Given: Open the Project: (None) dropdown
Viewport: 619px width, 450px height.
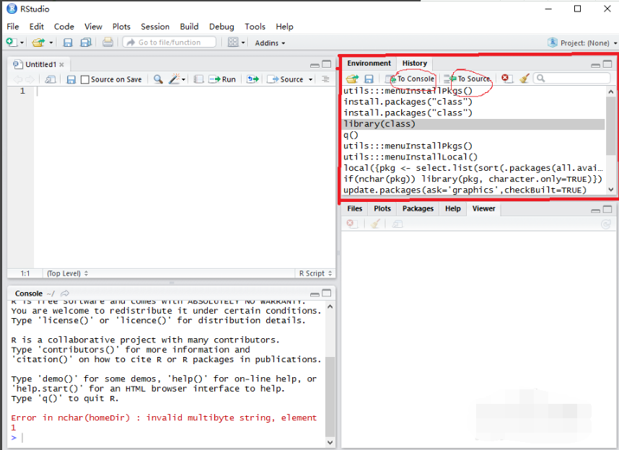Looking at the screenshot, I should point(579,43).
